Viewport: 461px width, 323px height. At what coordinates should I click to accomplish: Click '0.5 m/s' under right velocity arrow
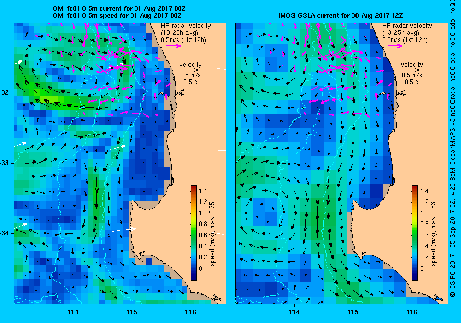click(x=412, y=75)
